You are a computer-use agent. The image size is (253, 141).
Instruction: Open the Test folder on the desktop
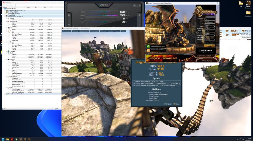pyautogui.click(x=241, y=4)
